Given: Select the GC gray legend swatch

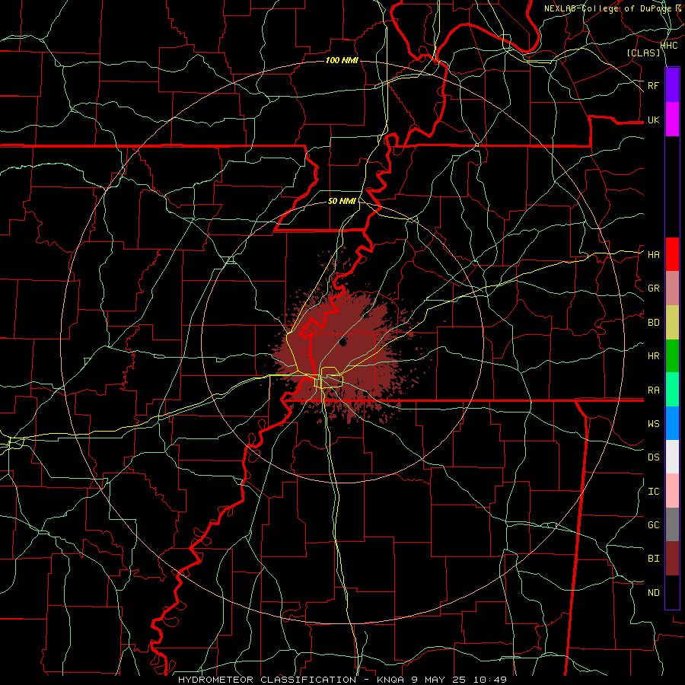Looking at the screenshot, I should pyautogui.click(x=672, y=524).
